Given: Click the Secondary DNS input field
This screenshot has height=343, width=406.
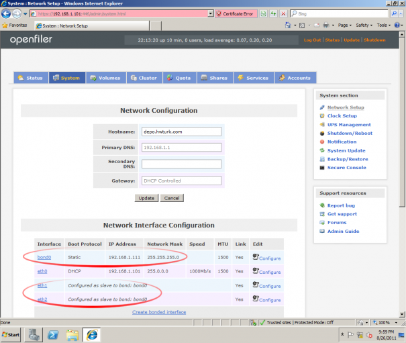Looking at the screenshot, I should pyautogui.click(x=181, y=164).
